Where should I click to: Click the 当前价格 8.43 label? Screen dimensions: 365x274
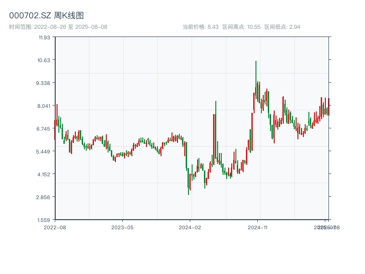pyautogui.click(x=200, y=27)
